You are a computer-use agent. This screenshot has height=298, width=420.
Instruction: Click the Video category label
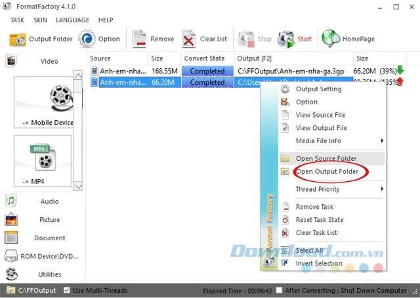(x=49, y=61)
